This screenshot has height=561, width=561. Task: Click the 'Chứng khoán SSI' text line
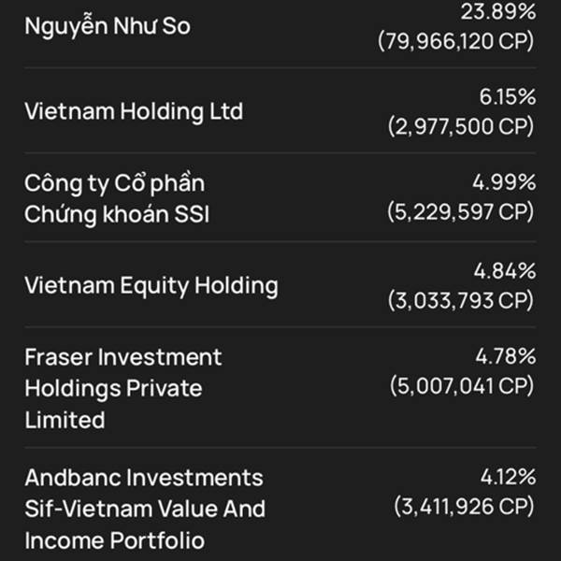[x=117, y=215]
